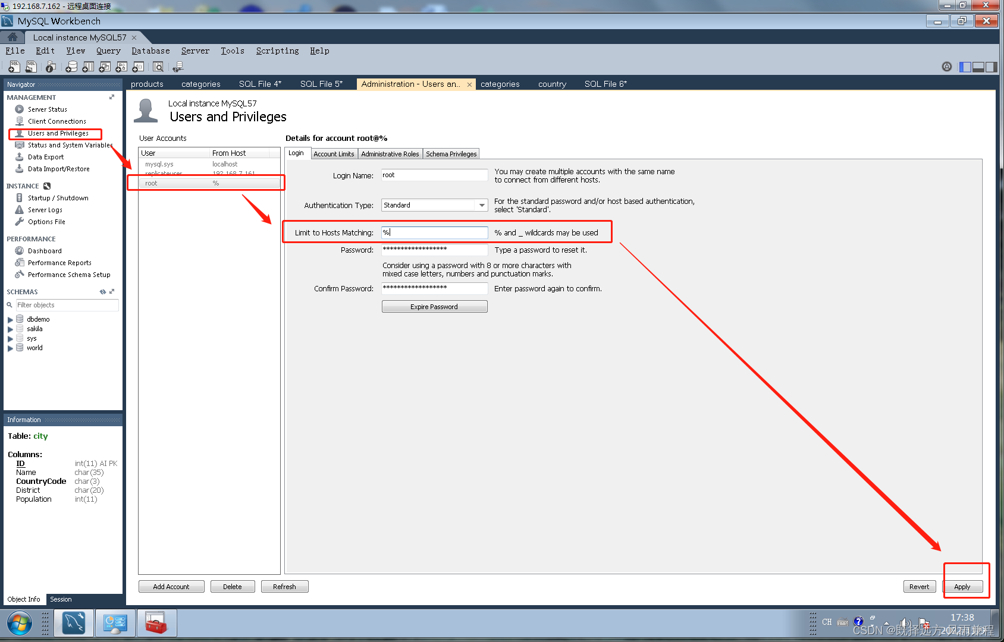The width and height of the screenshot is (1004, 642).
Task: Click the Filter objects search box
Action: point(67,305)
